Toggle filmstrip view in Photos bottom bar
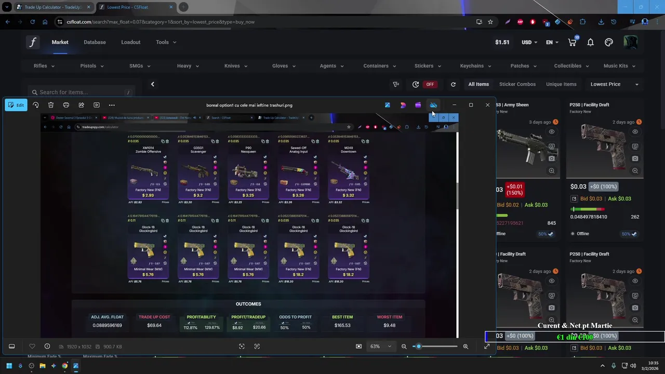665x374 pixels. click(12, 346)
